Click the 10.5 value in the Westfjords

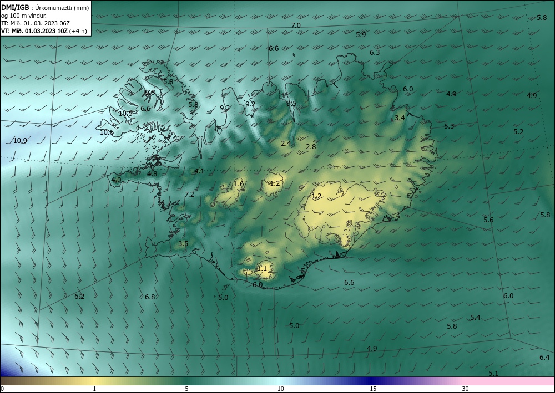[125, 114]
